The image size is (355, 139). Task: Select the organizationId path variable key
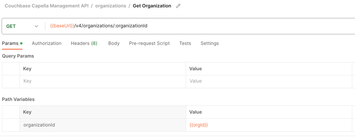pos(103,125)
